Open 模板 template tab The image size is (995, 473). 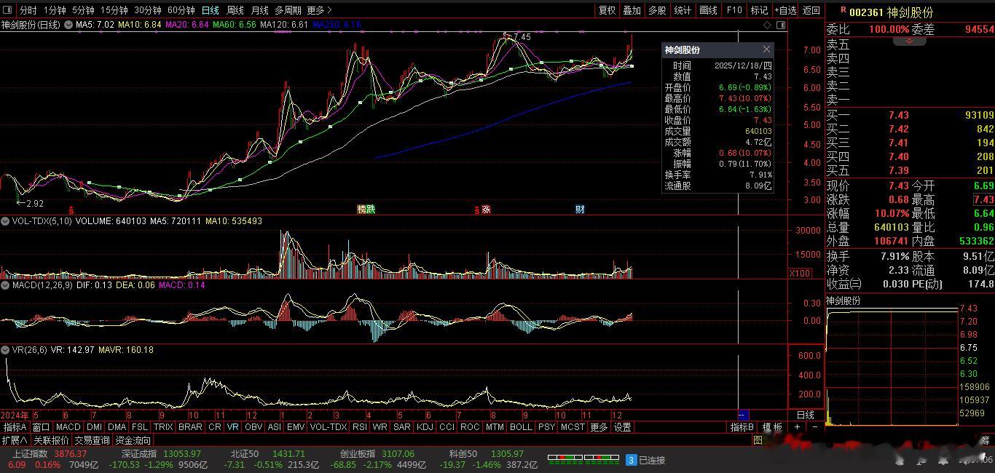[x=773, y=427]
